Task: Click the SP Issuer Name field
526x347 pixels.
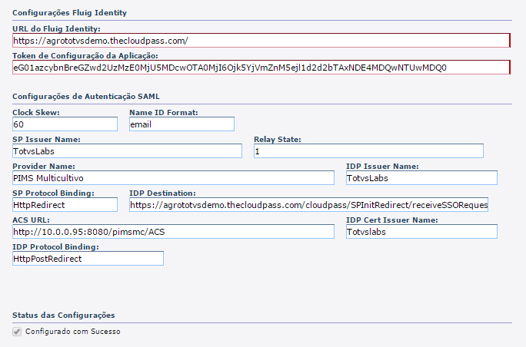Action: click(127, 151)
